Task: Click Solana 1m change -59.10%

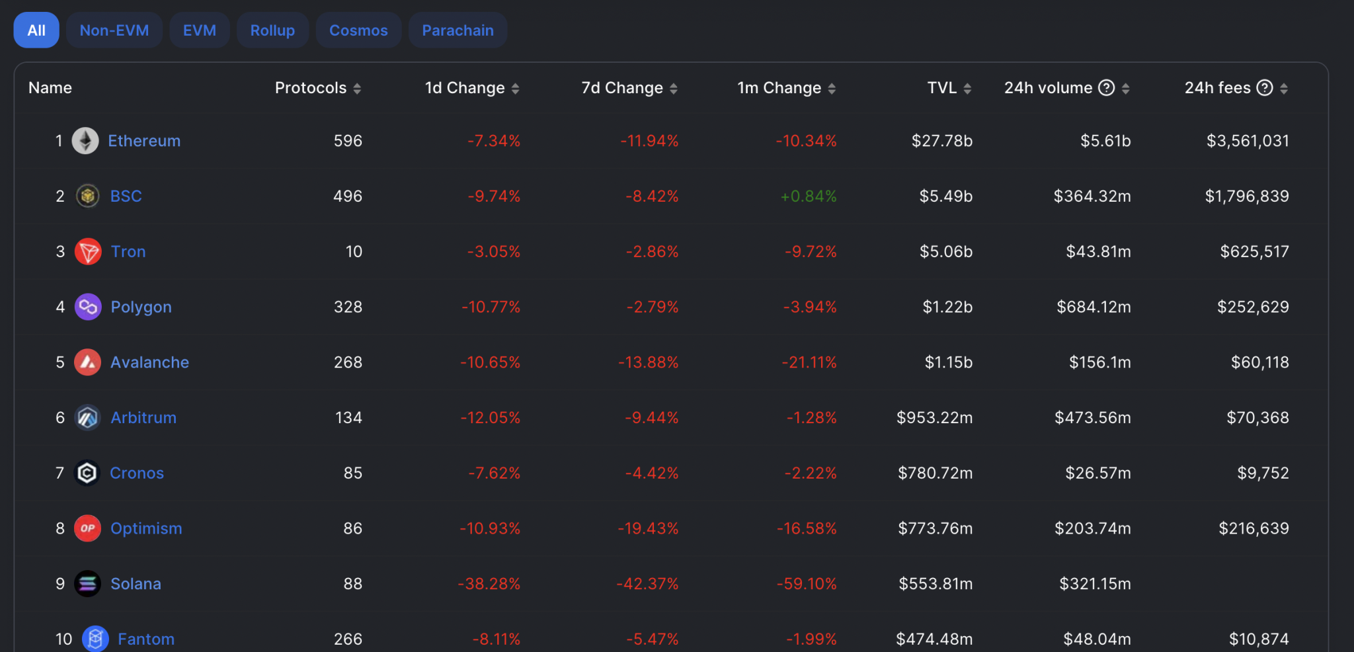Action: (x=807, y=584)
